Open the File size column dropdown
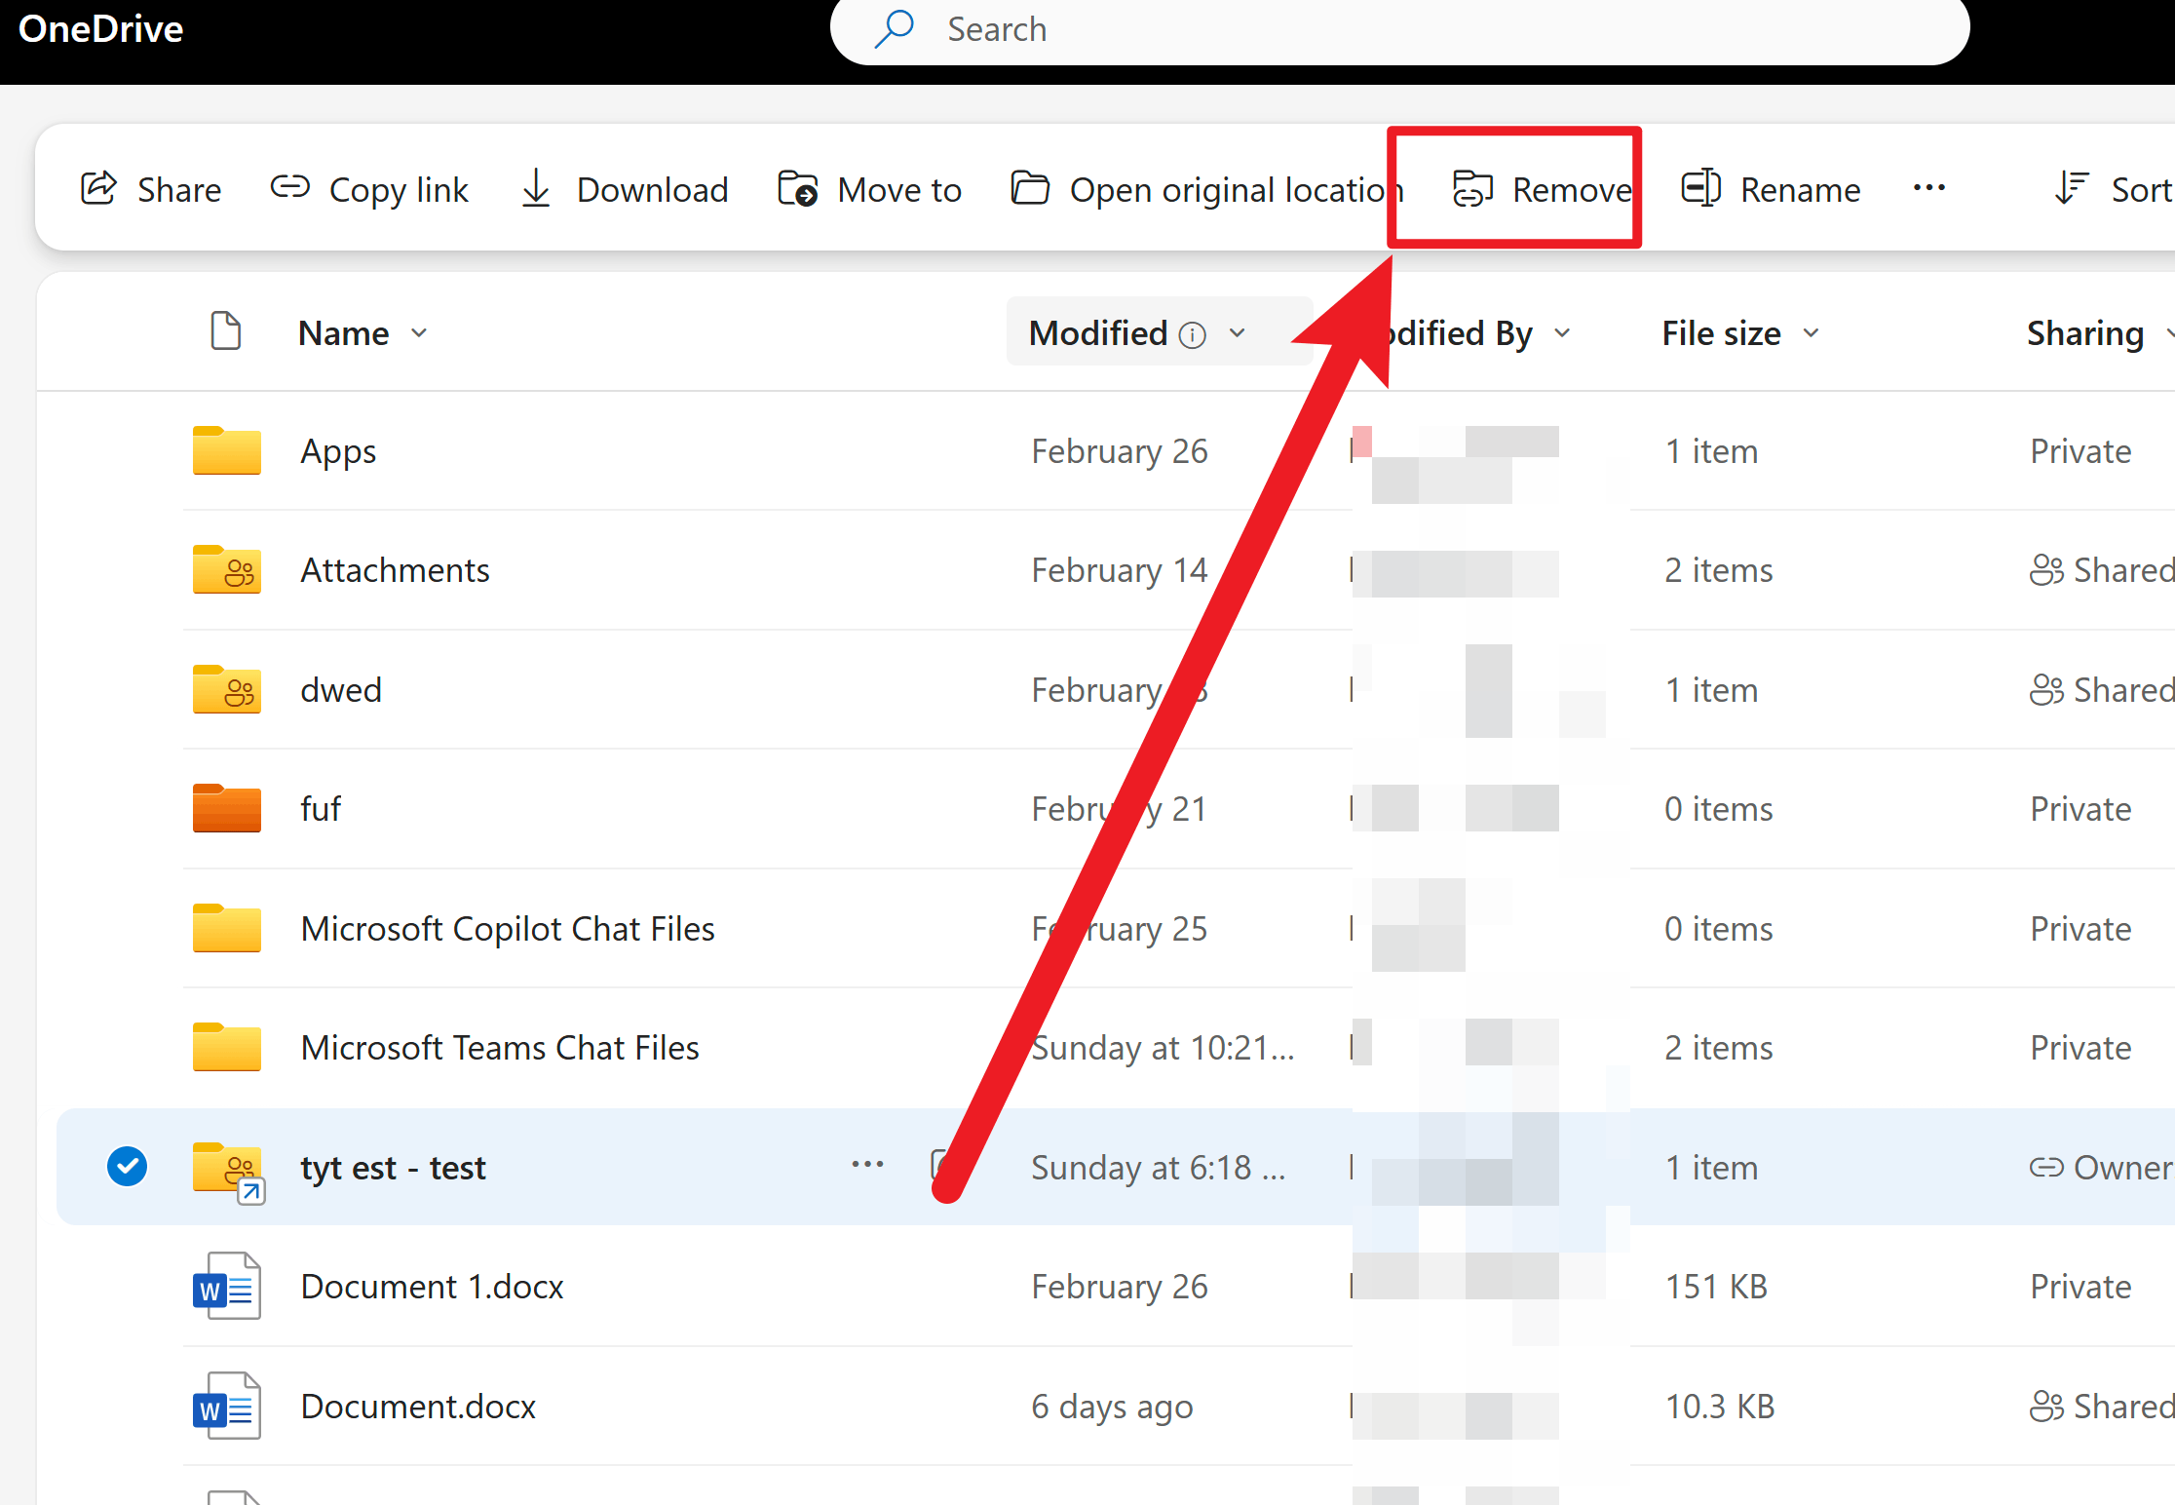 tap(1812, 332)
